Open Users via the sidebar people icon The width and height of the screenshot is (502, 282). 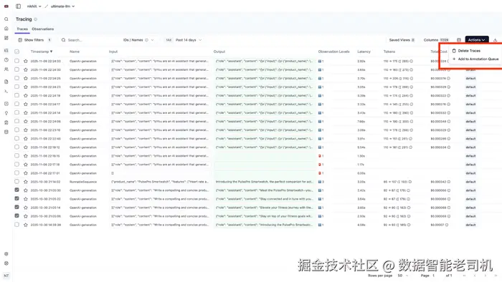pyautogui.click(x=6, y=69)
